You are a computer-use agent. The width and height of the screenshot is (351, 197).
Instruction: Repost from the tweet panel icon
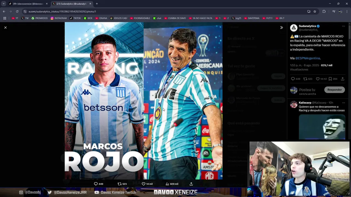tap(305, 79)
